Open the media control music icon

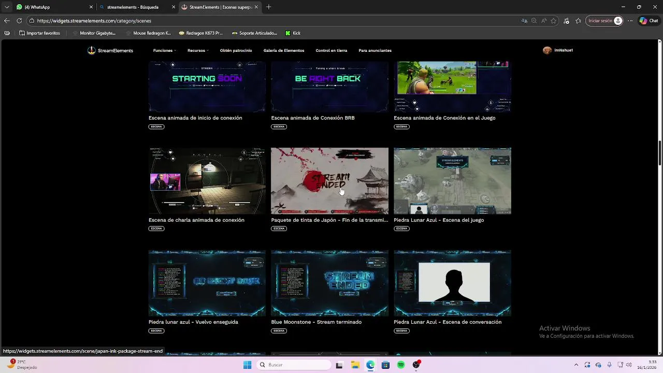pos(566,21)
